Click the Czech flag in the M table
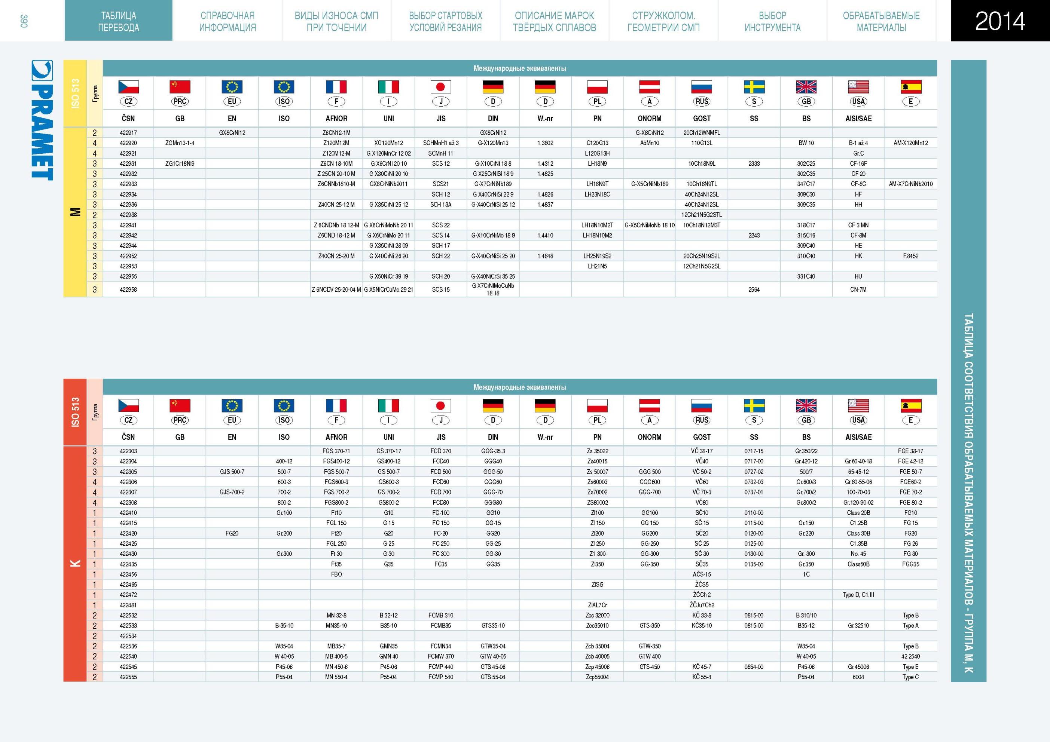Viewport: 1050px width, 742px height. 128,87
